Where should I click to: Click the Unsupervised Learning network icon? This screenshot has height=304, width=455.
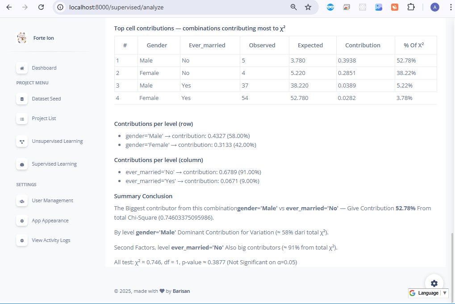pyautogui.click(x=22, y=142)
